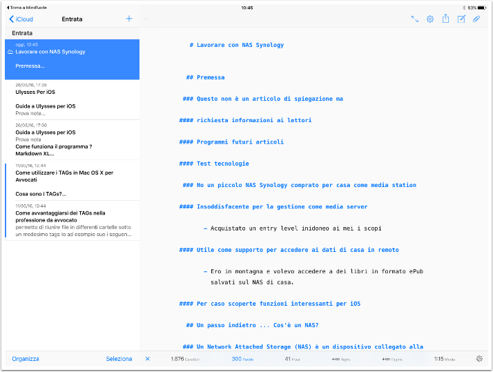
Task: Click heading 'Un Network Attached Storage (NAS)'
Action: [x=303, y=346]
